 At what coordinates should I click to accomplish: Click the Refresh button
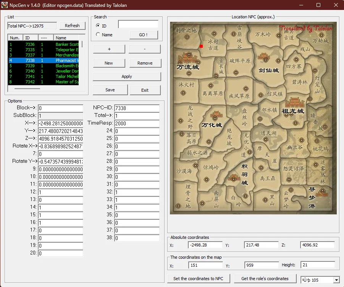click(72, 26)
